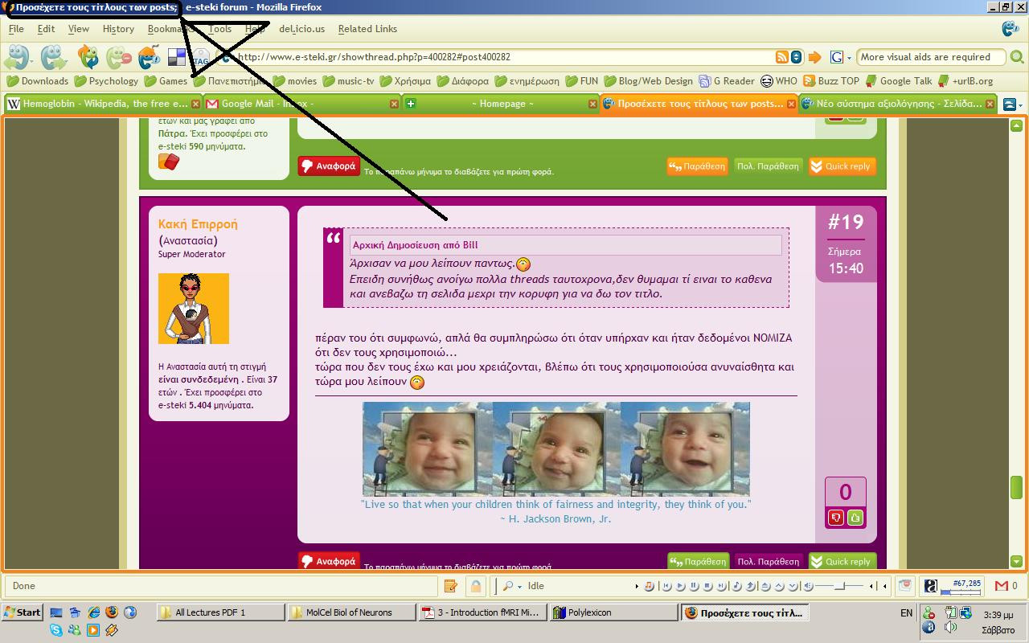Image resolution: width=1029 pixels, height=643 pixels.
Task: Switch to the ~ Homepage ~ tab
Action: point(502,104)
